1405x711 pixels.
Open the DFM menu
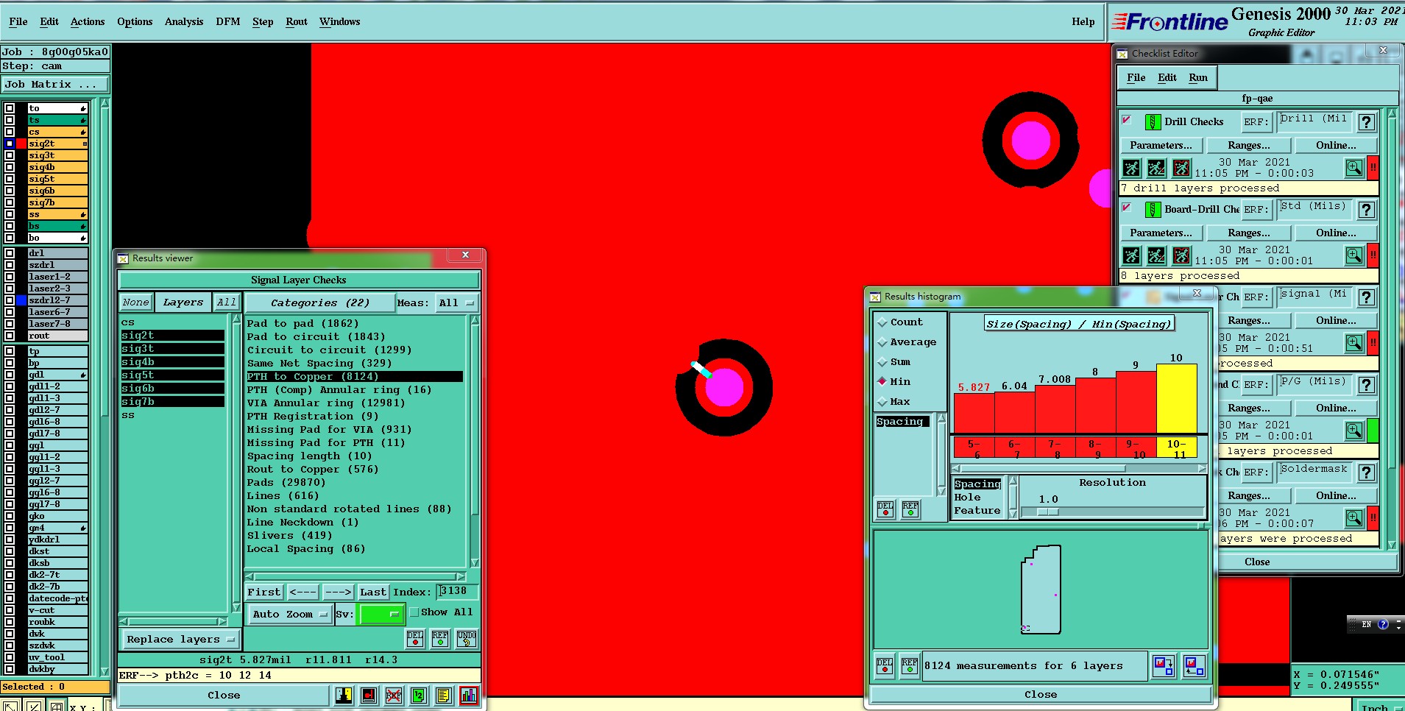(x=228, y=22)
